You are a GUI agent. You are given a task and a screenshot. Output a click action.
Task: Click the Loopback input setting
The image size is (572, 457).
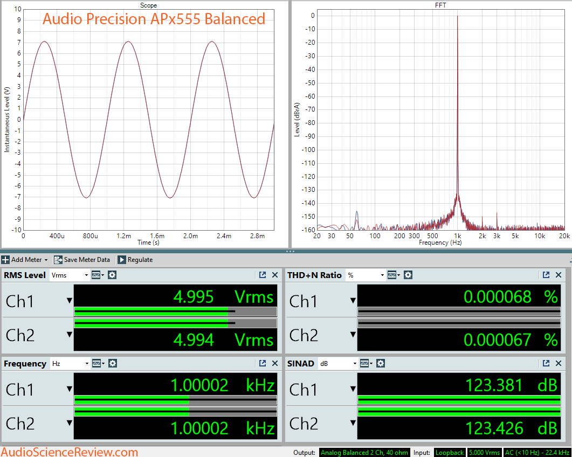[x=450, y=453]
